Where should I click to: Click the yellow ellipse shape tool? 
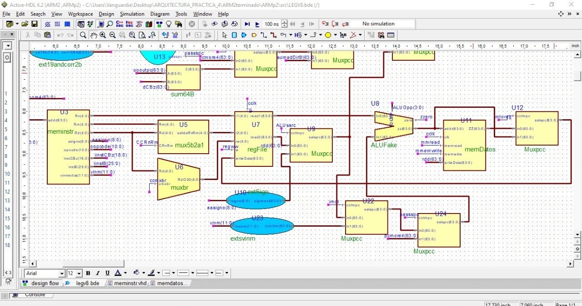pyautogui.click(x=328, y=35)
